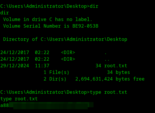Click the redacted flag area
The image size is (155, 113).
click(x=51, y=106)
